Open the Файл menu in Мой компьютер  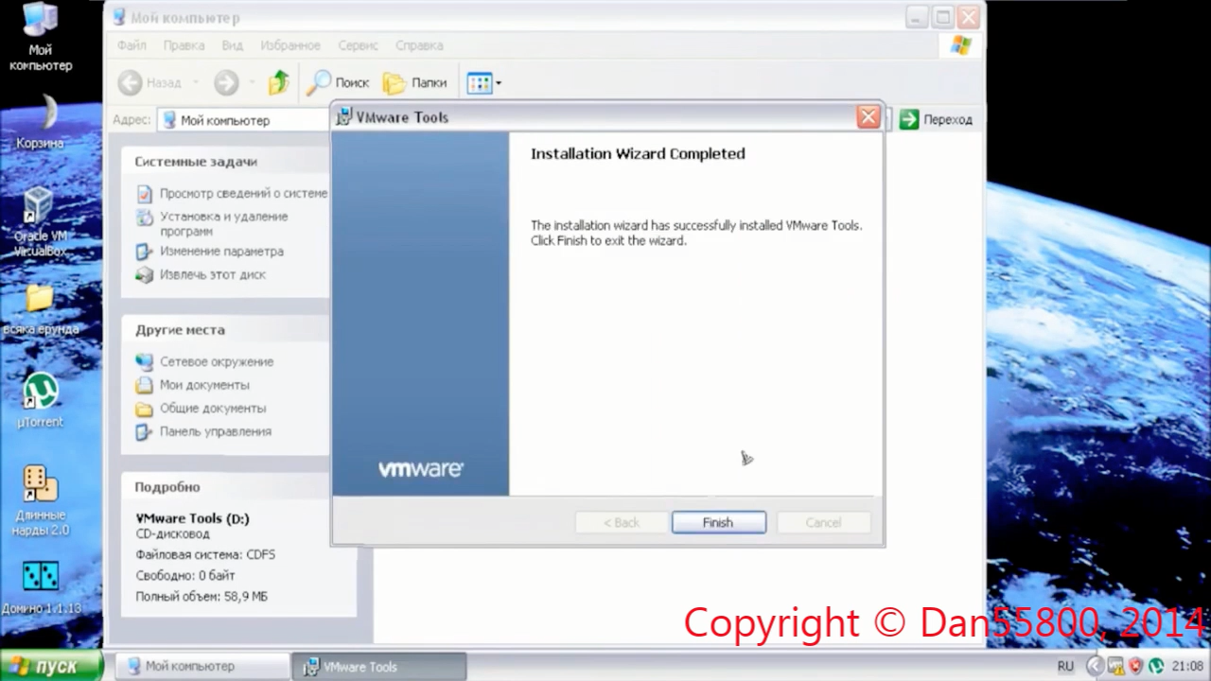pyautogui.click(x=132, y=45)
